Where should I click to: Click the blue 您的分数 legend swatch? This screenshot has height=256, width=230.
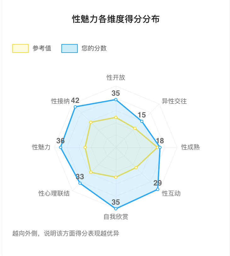coord(70,48)
